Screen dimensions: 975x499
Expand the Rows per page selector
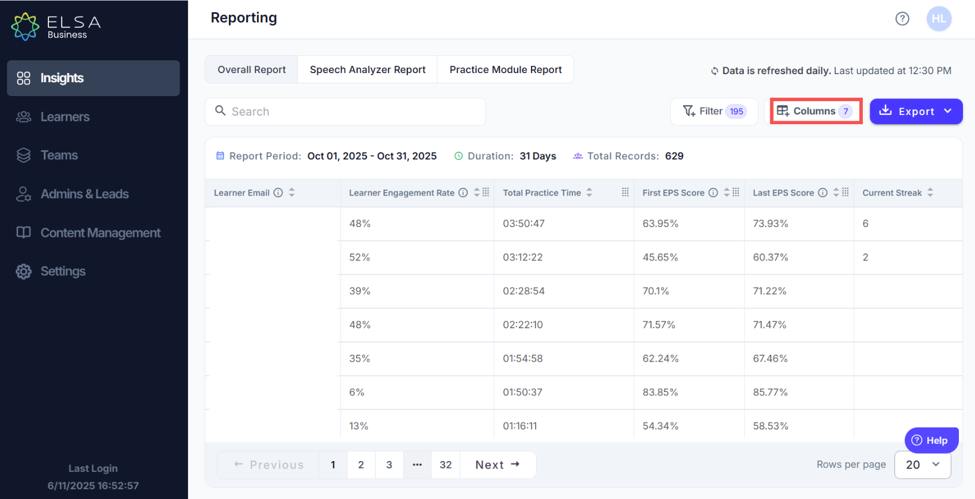coord(923,465)
